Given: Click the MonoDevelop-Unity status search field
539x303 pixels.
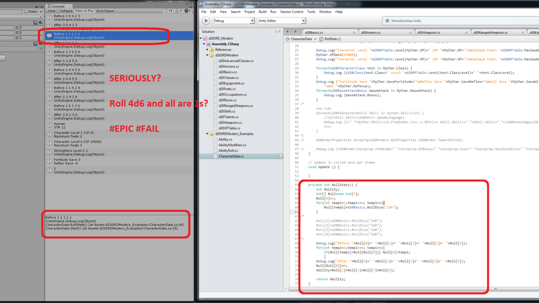Looking at the screenshot, I should pos(461,21).
